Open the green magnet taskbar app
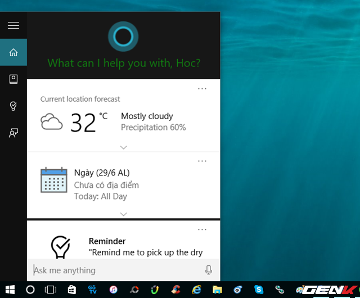The height and width of the screenshot is (298, 360). point(155,290)
